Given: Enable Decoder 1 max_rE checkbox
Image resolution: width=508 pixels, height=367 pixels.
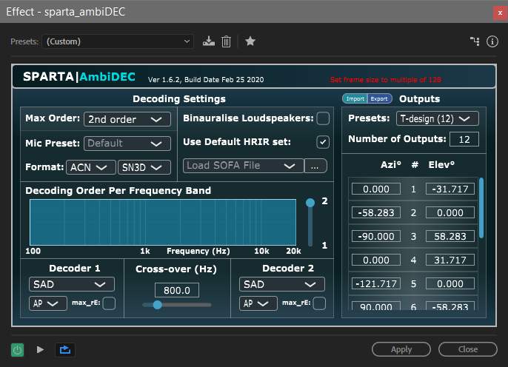Looking at the screenshot, I should [109, 303].
